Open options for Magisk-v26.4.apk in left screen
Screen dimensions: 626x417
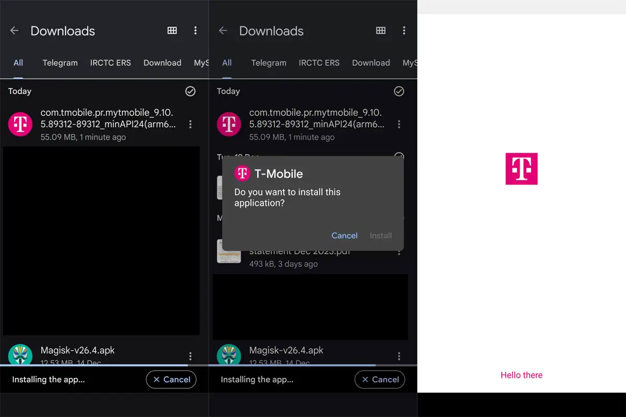(190, 356)
